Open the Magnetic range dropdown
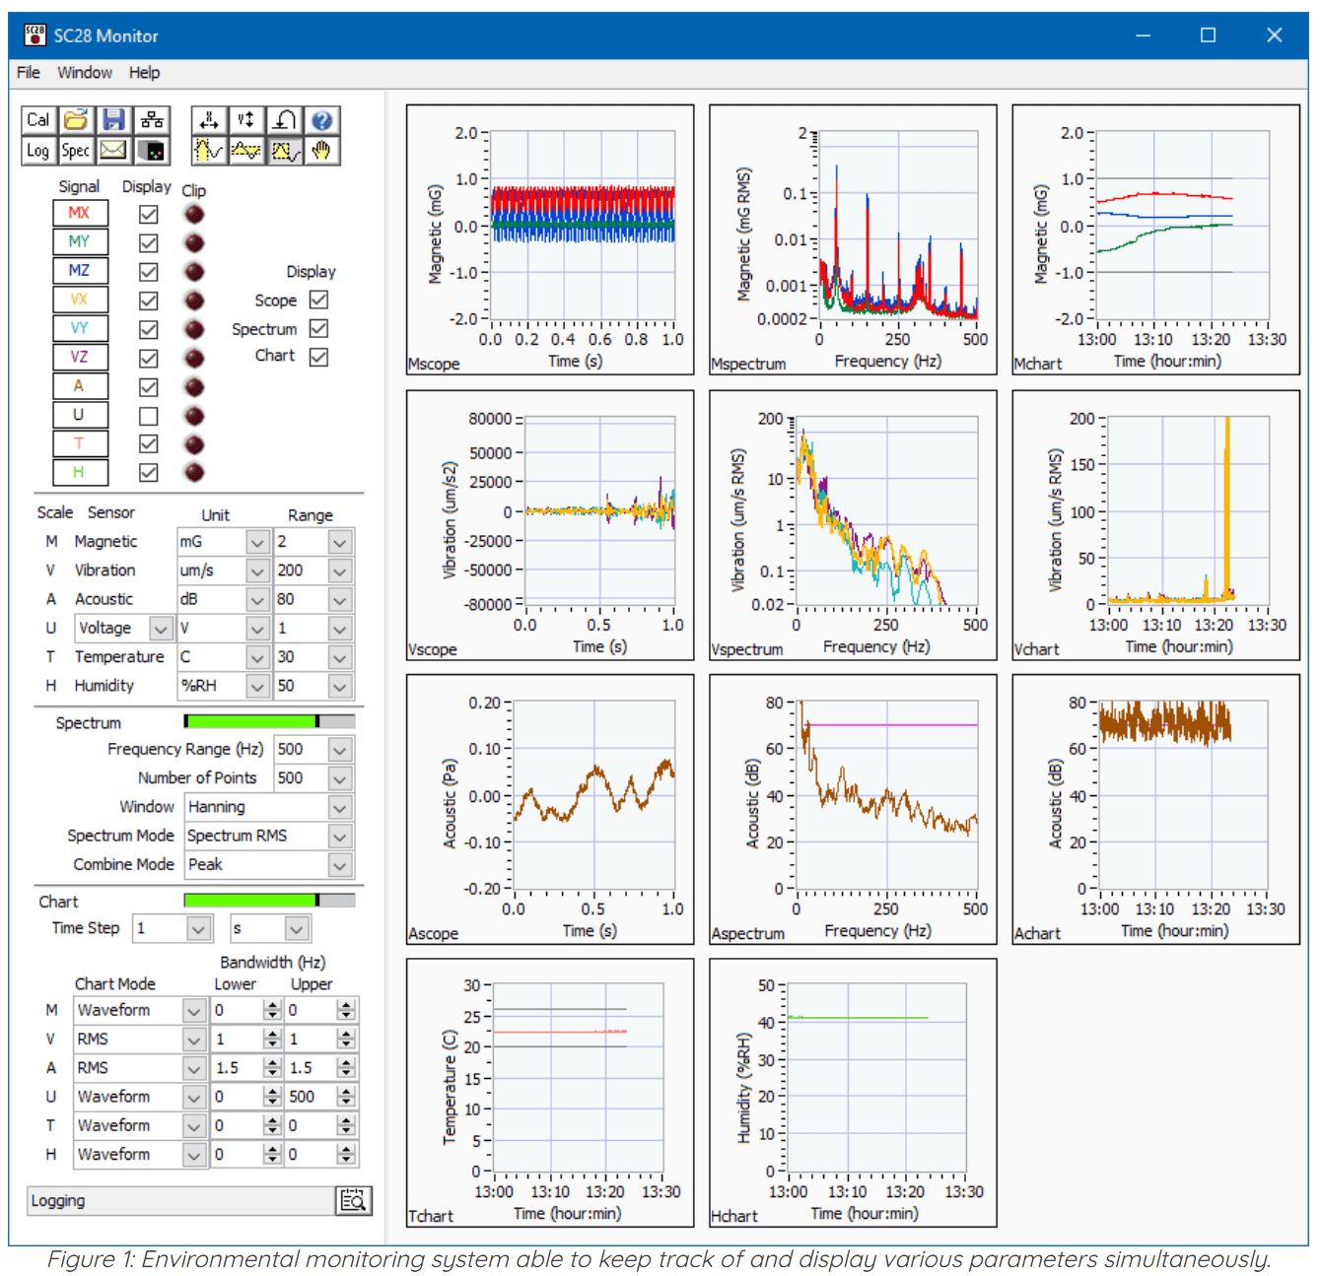Screen dimensions: 1322x1276 pos(340,542)
